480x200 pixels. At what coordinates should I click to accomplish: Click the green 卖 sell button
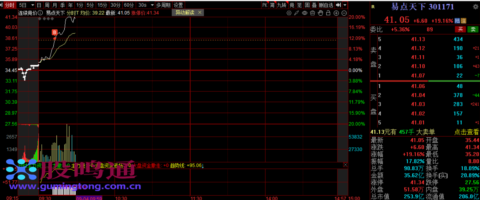(x=473, y=29)
